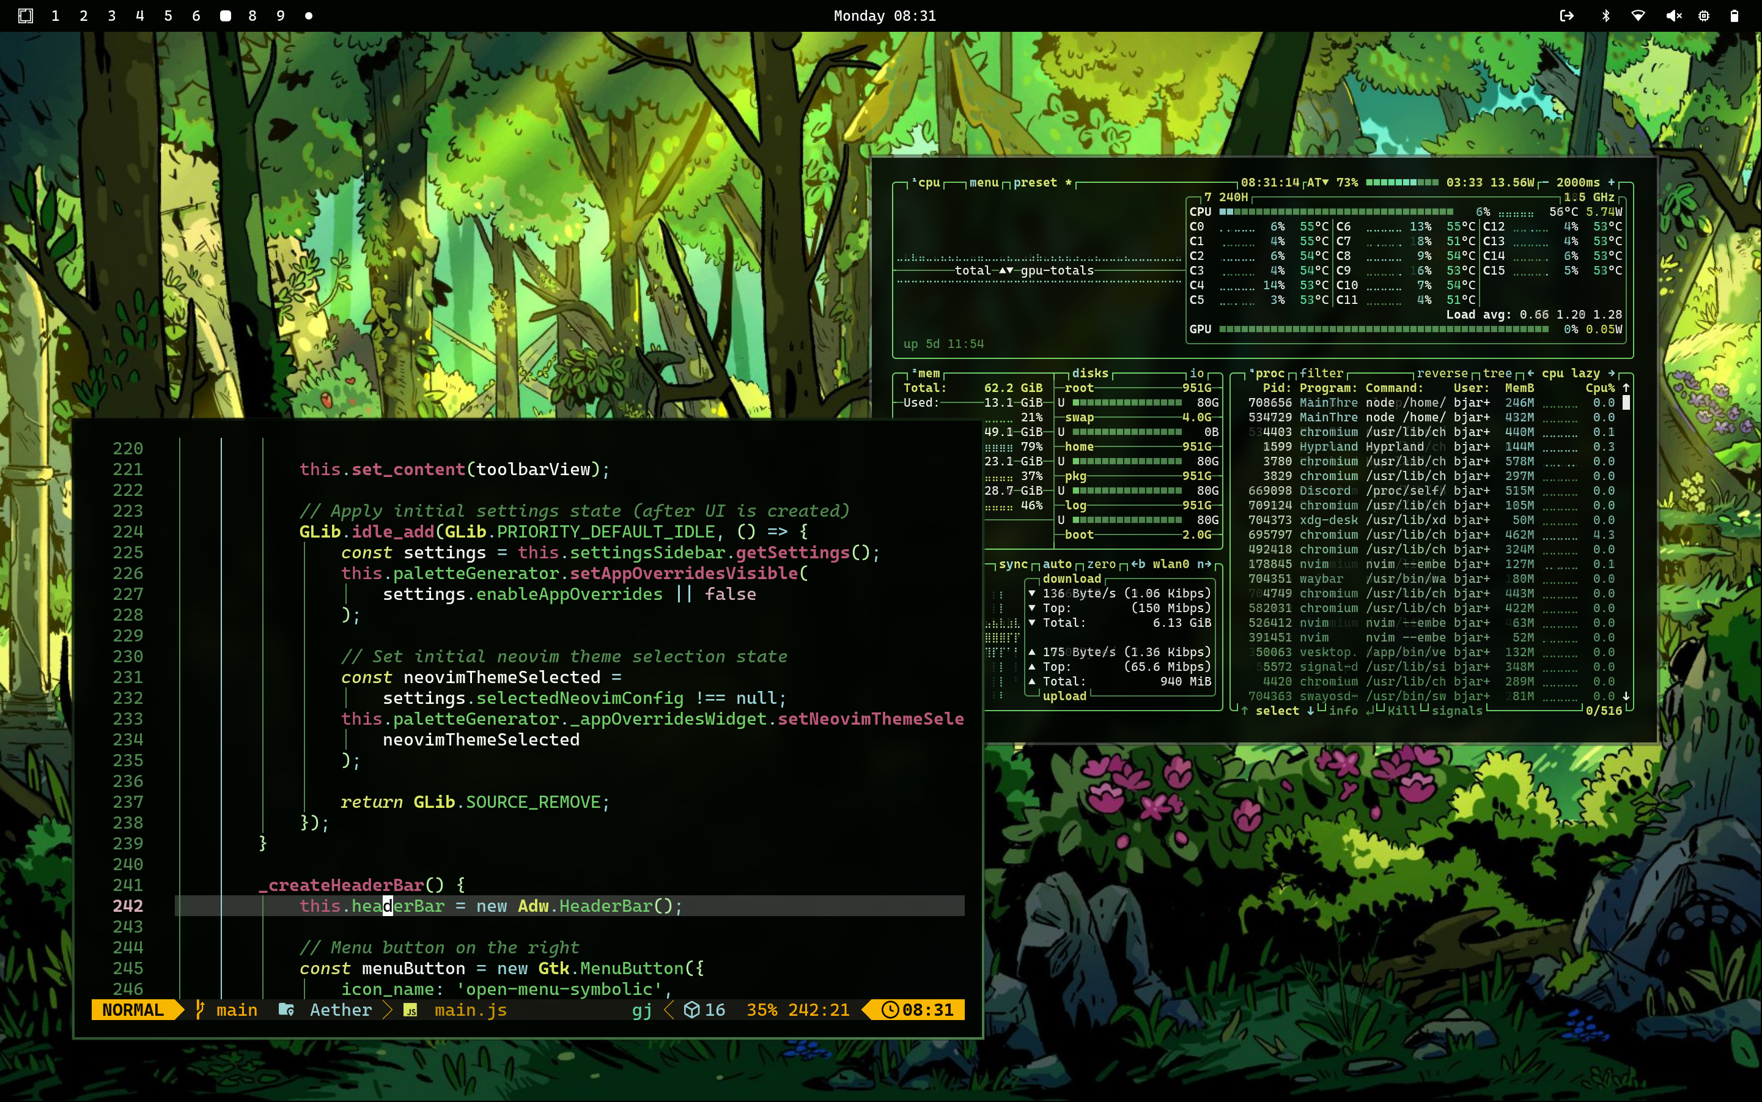Toggle sync in btop net box
The height and width of the screenshot is (1102, 1762).
(1013, 564)
